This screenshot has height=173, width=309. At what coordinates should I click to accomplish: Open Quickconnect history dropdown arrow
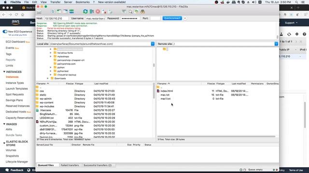[185, 18]
